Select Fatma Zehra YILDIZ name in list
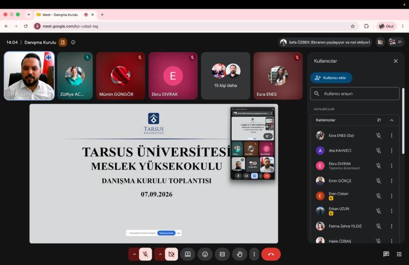This screenshot has height=265, width=409. pyautogui.click(x=345, y=226)
